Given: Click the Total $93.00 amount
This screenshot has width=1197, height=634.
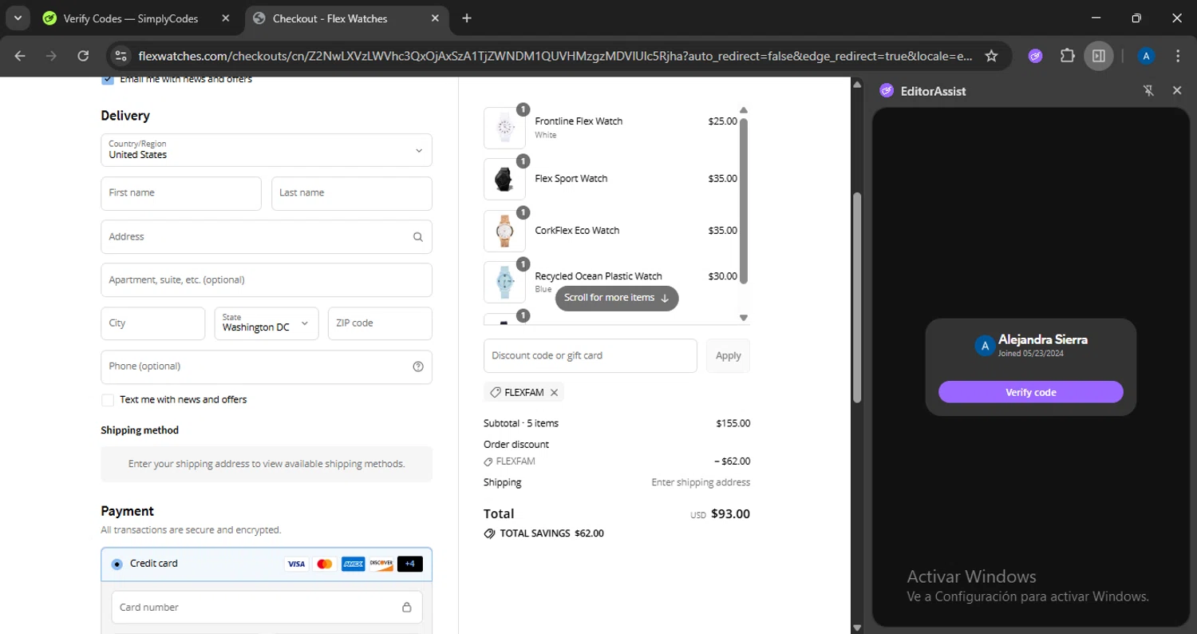Looking at the screenshot, I should (730, 514).
